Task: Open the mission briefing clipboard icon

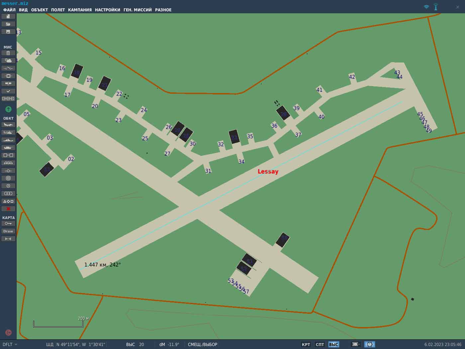Action: click(8, 53)
